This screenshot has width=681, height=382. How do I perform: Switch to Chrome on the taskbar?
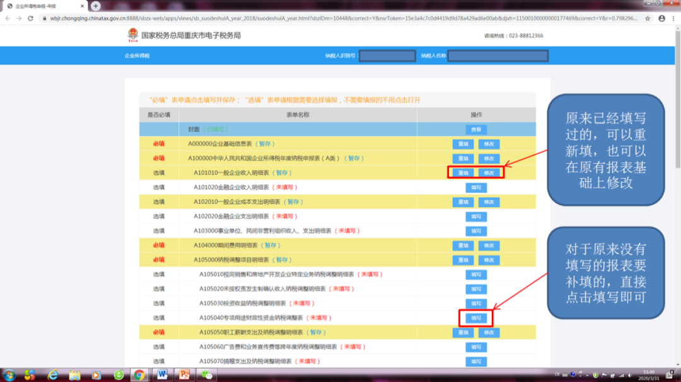point(139,375)
